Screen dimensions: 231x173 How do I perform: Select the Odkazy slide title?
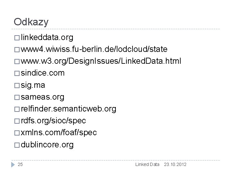pyautogui.click(x=31, y=22)
